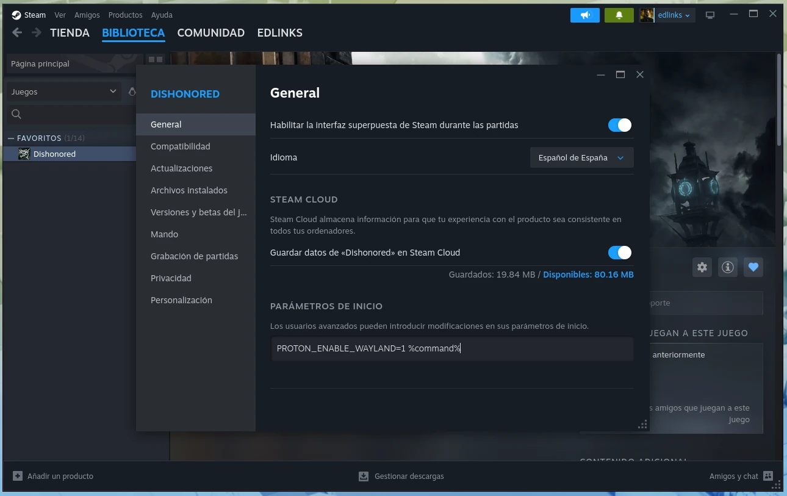Collapse the FAVORITOS category

[x=11, y=138]
